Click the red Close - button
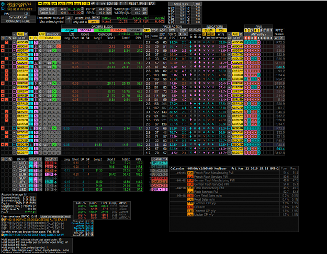This screenshot has width=327, height=254. 118,30
